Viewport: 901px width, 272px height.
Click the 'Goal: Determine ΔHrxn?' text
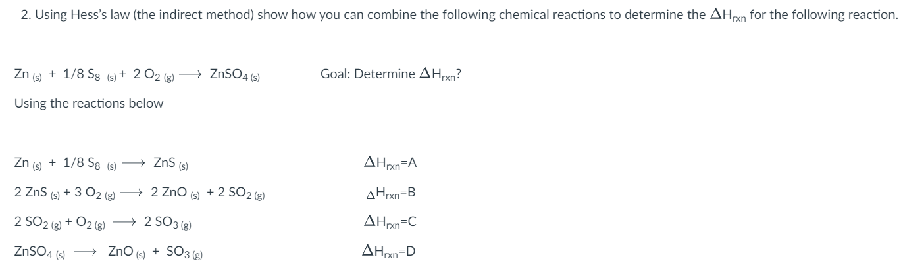coord(390,74)
